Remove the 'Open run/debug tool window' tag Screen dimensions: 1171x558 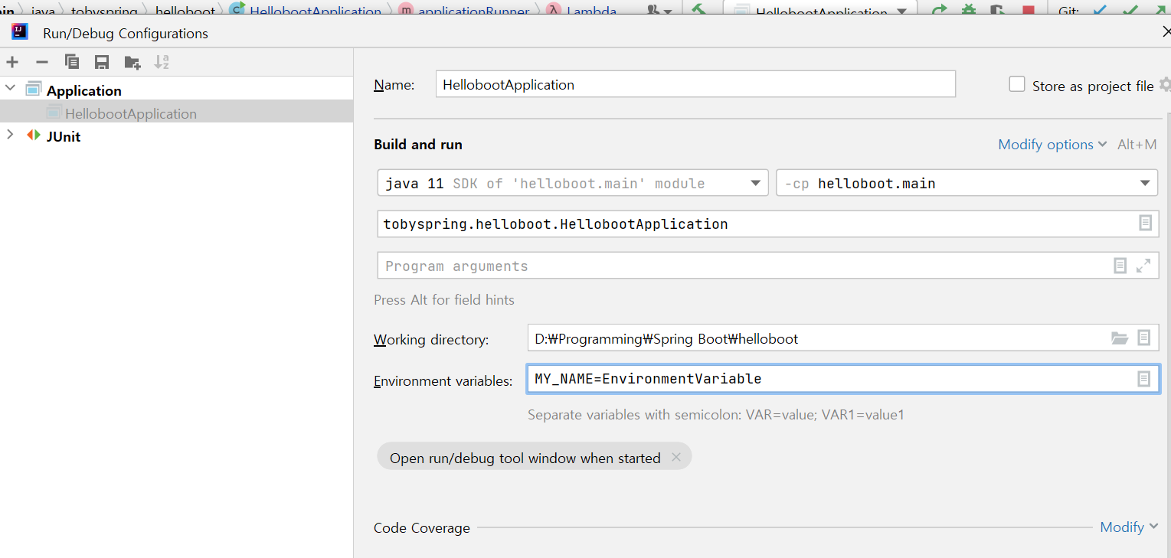[675, 457]
